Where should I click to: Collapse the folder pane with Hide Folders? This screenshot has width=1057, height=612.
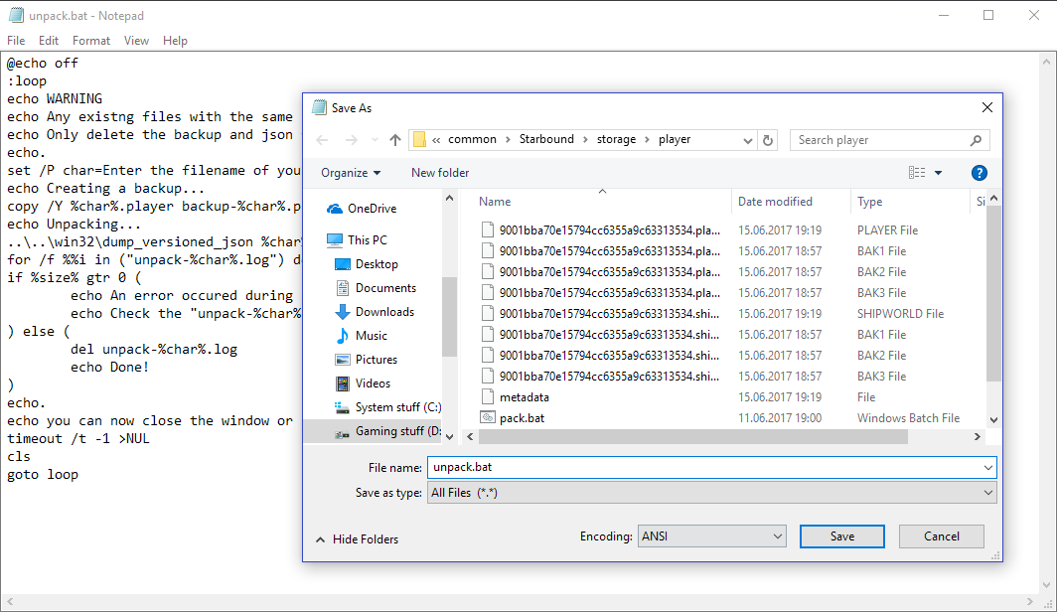357,539
